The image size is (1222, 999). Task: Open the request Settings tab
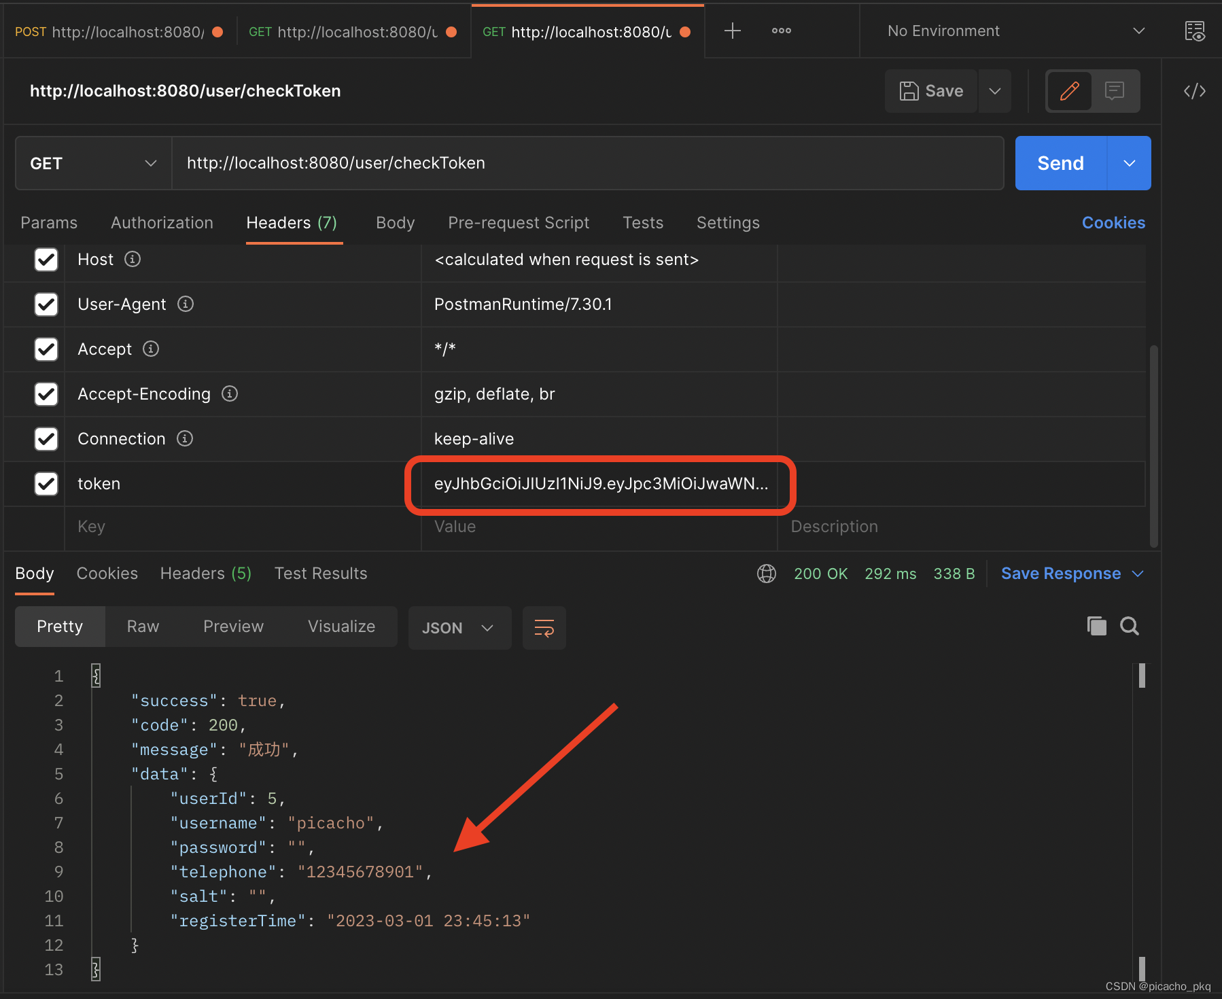pos(728,223)
